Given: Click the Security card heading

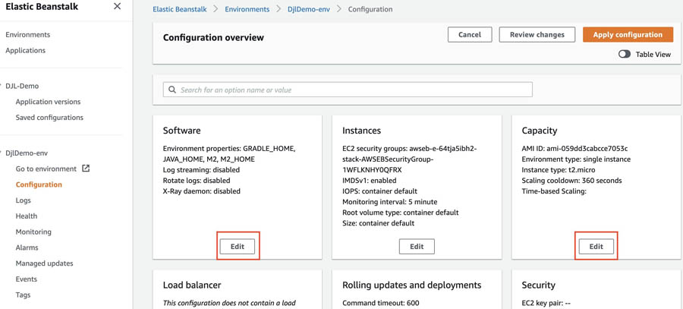Looking at the screenshot, I should (x=538, y=285).
